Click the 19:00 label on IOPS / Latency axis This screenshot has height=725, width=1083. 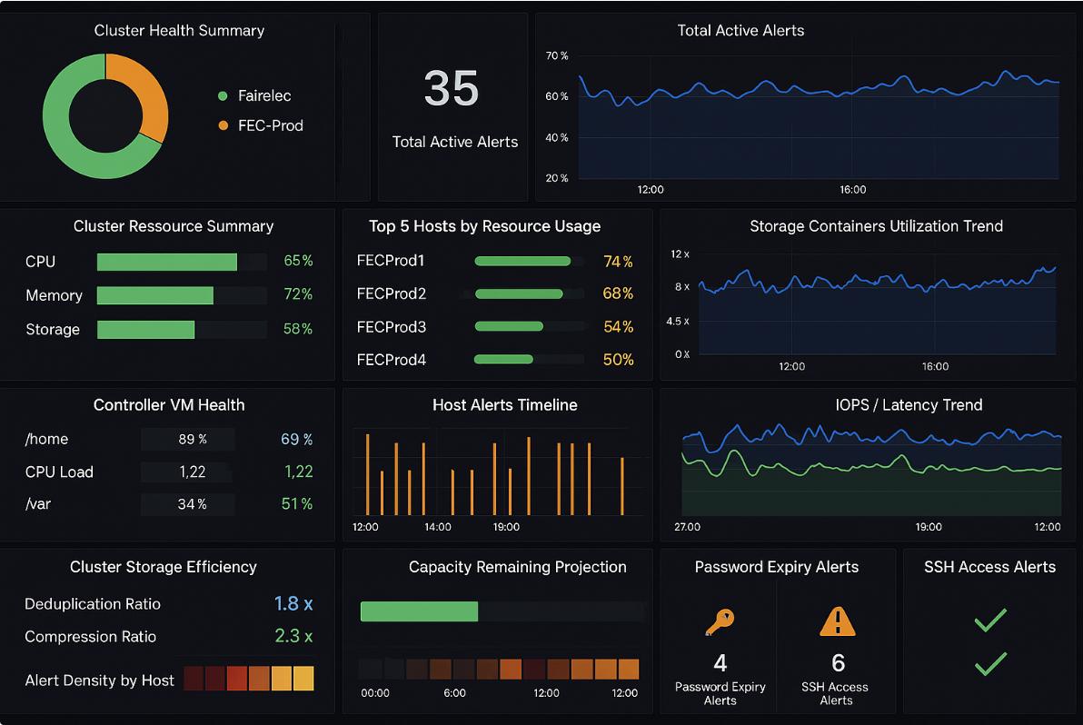click(929, 527)
